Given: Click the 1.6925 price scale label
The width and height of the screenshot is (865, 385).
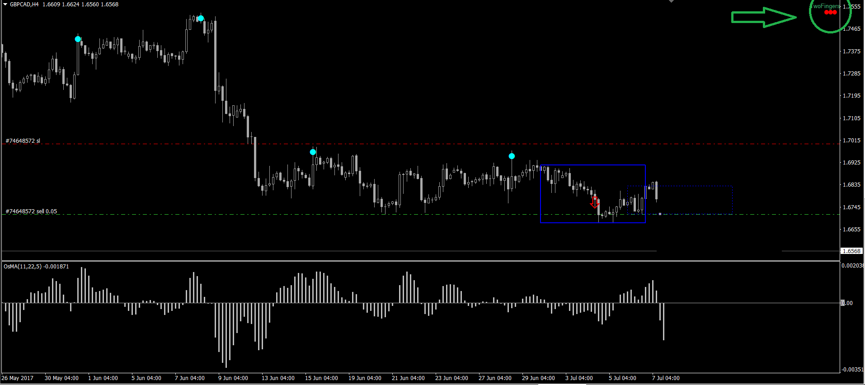Looking at the screenshot, I should [x=851, y=163].
